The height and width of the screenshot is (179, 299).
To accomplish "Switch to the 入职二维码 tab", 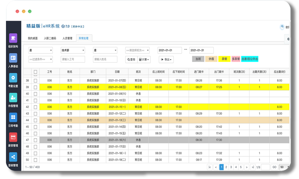I will [x=50, y=38].
